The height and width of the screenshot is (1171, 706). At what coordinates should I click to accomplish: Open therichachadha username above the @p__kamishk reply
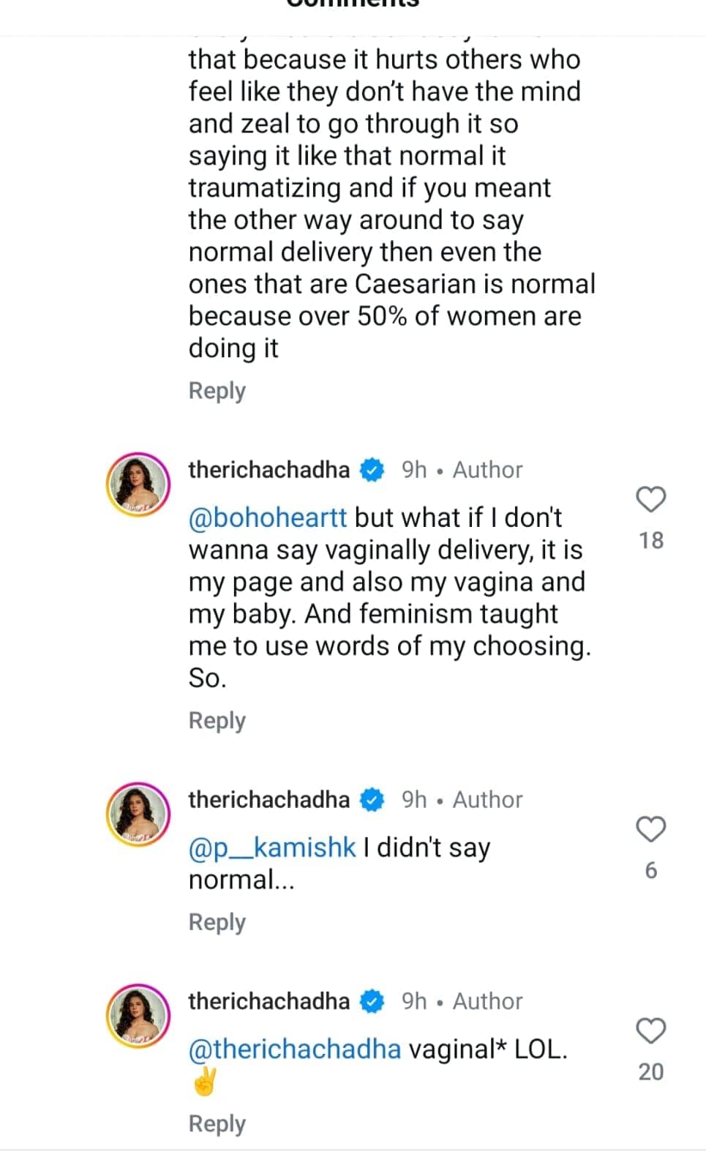tap(269, 800)
